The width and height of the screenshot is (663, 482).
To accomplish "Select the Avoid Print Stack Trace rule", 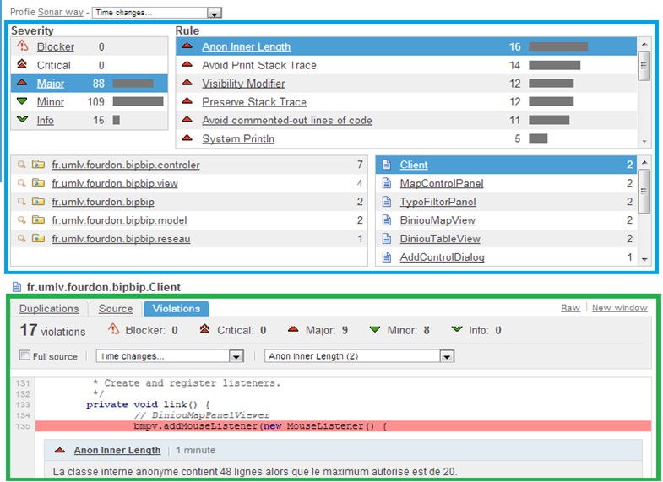I will click(259, 66).
